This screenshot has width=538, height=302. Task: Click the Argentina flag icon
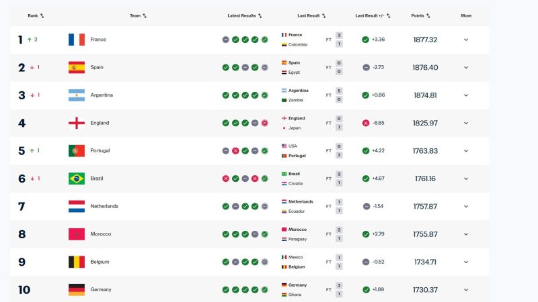[77, 95]
